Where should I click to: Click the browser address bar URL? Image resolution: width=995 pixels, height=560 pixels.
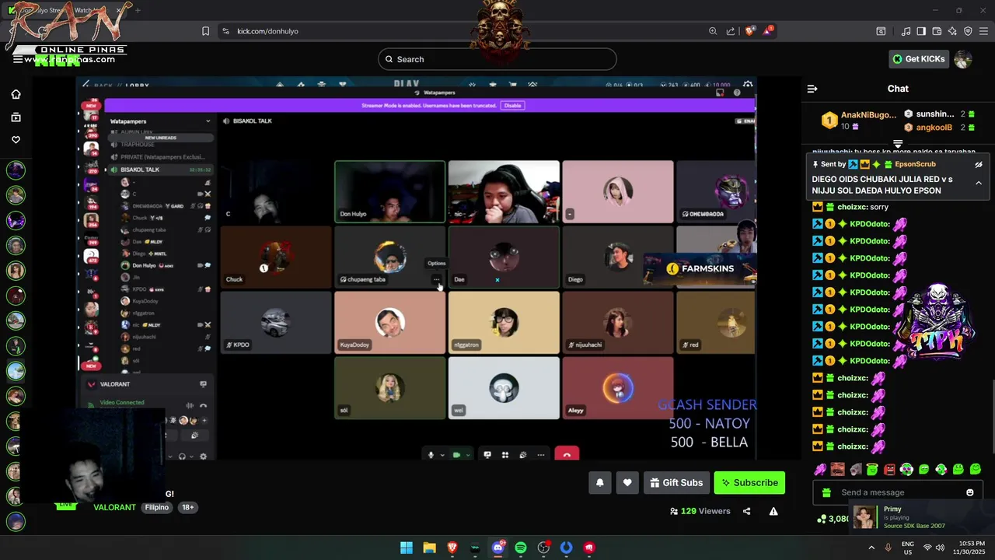(267, 31)
